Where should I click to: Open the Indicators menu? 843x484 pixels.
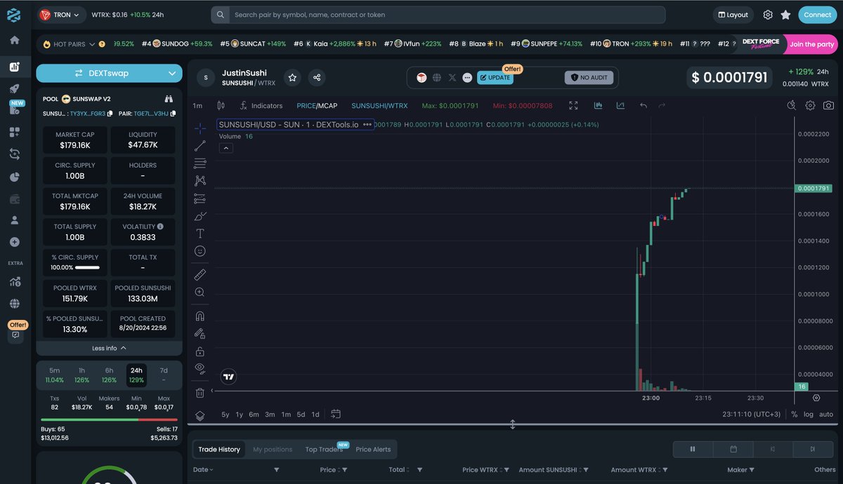(x=261, y=106)
